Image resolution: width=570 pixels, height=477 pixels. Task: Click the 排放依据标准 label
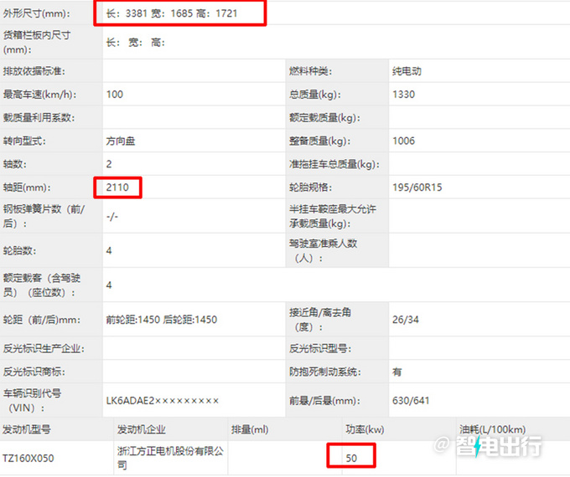34,71
